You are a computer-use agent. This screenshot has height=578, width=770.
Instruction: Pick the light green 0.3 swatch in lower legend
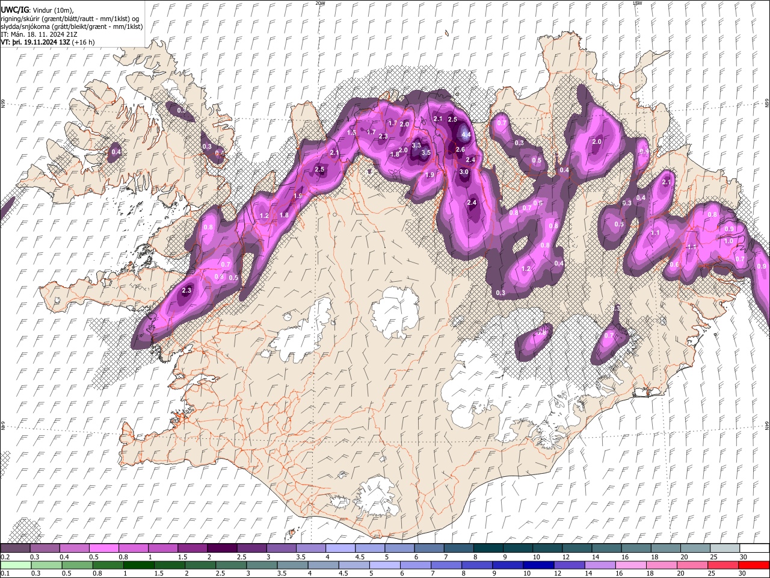click(47, 565)
